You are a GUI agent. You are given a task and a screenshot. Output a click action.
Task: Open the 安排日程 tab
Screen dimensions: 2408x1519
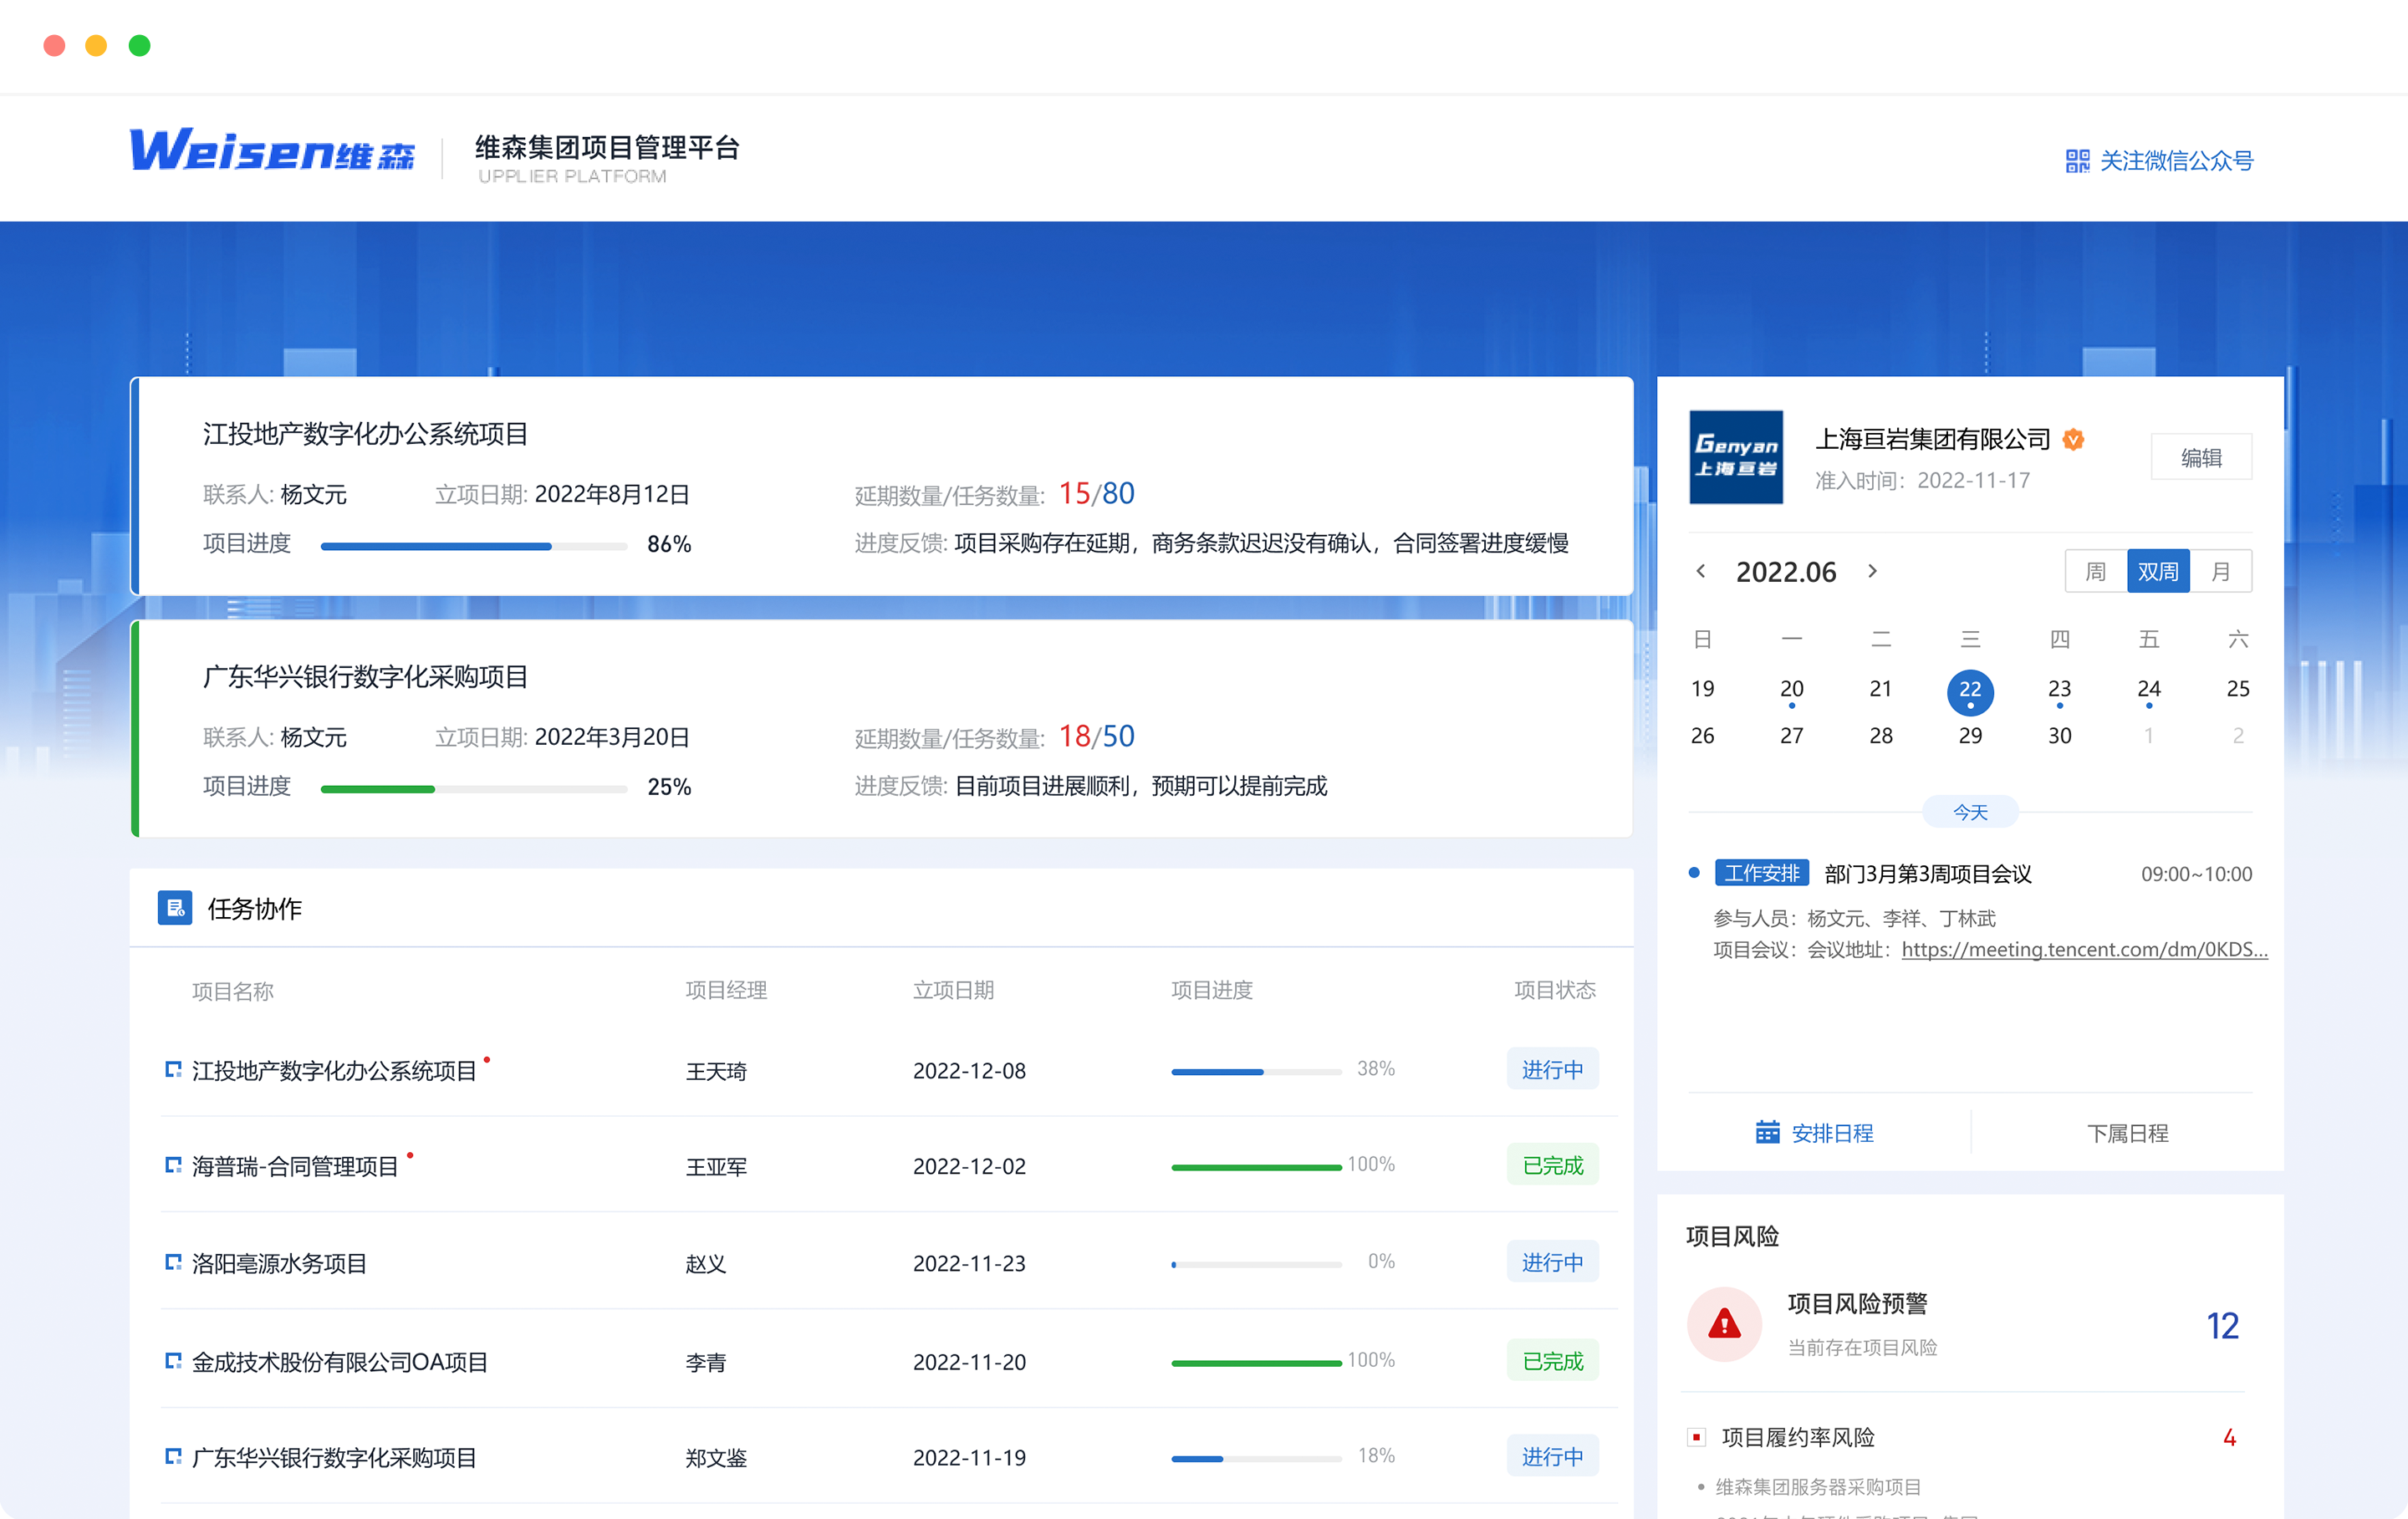click(1831, 1133)
